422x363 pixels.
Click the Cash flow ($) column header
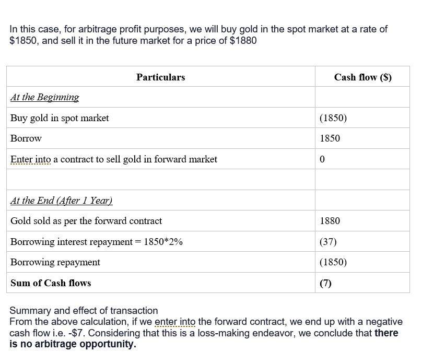(362, 77)
